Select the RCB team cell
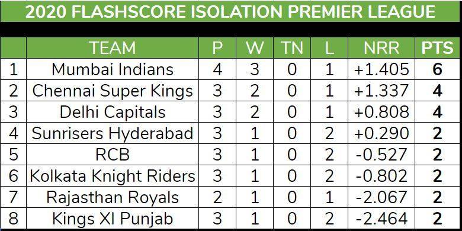 [113, 155]
